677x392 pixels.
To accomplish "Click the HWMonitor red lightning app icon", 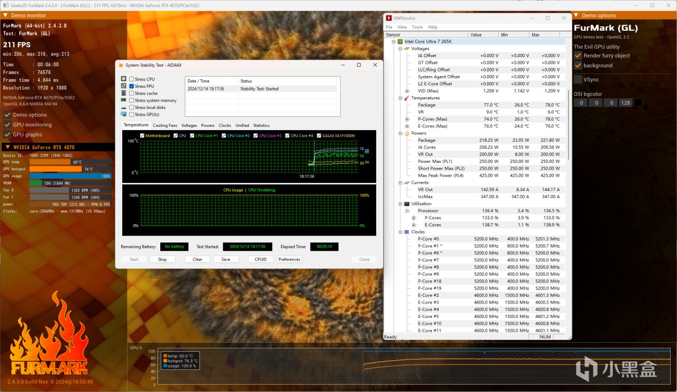I will pyautogui.click(x=389, y=18).
